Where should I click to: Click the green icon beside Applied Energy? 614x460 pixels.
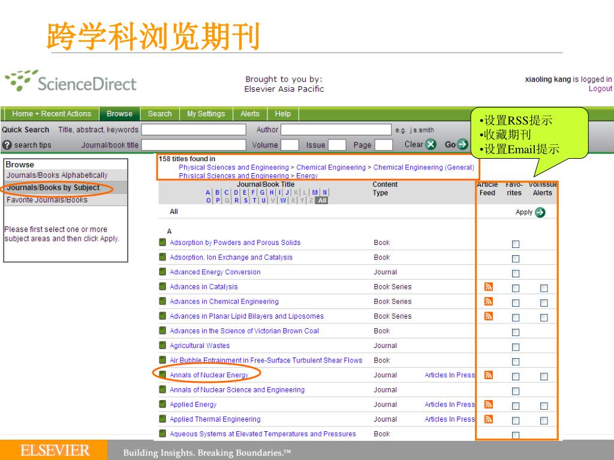coord(162,404)
